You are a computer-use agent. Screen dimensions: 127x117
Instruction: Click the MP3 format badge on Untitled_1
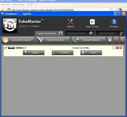click(x=11, y=48)
